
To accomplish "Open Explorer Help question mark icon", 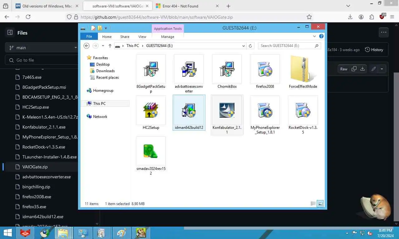I will 321,36.
